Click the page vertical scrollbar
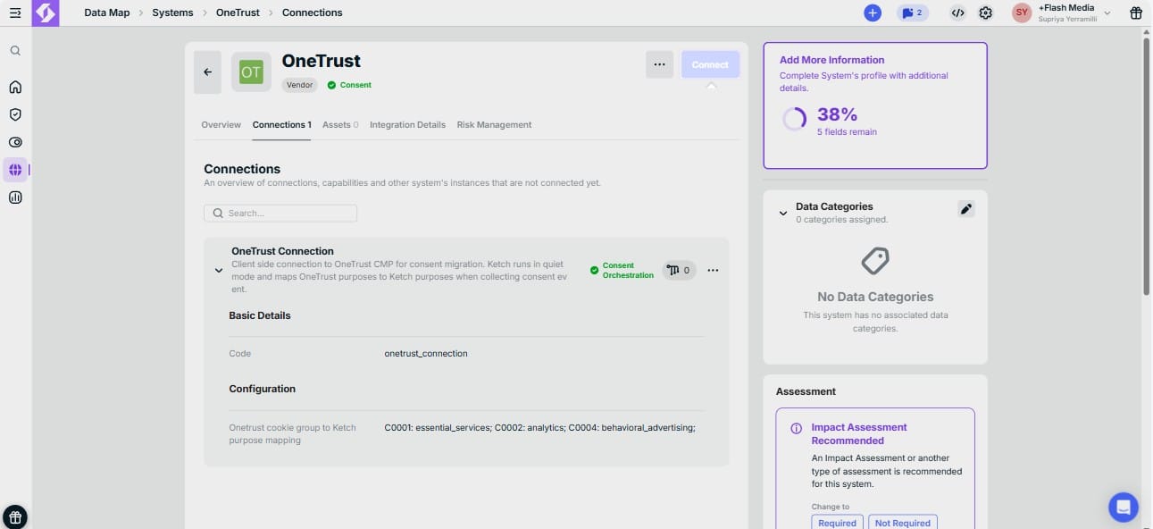Image resolution: width=1153 pixels, height=529 pixels. coord(1147,168)
